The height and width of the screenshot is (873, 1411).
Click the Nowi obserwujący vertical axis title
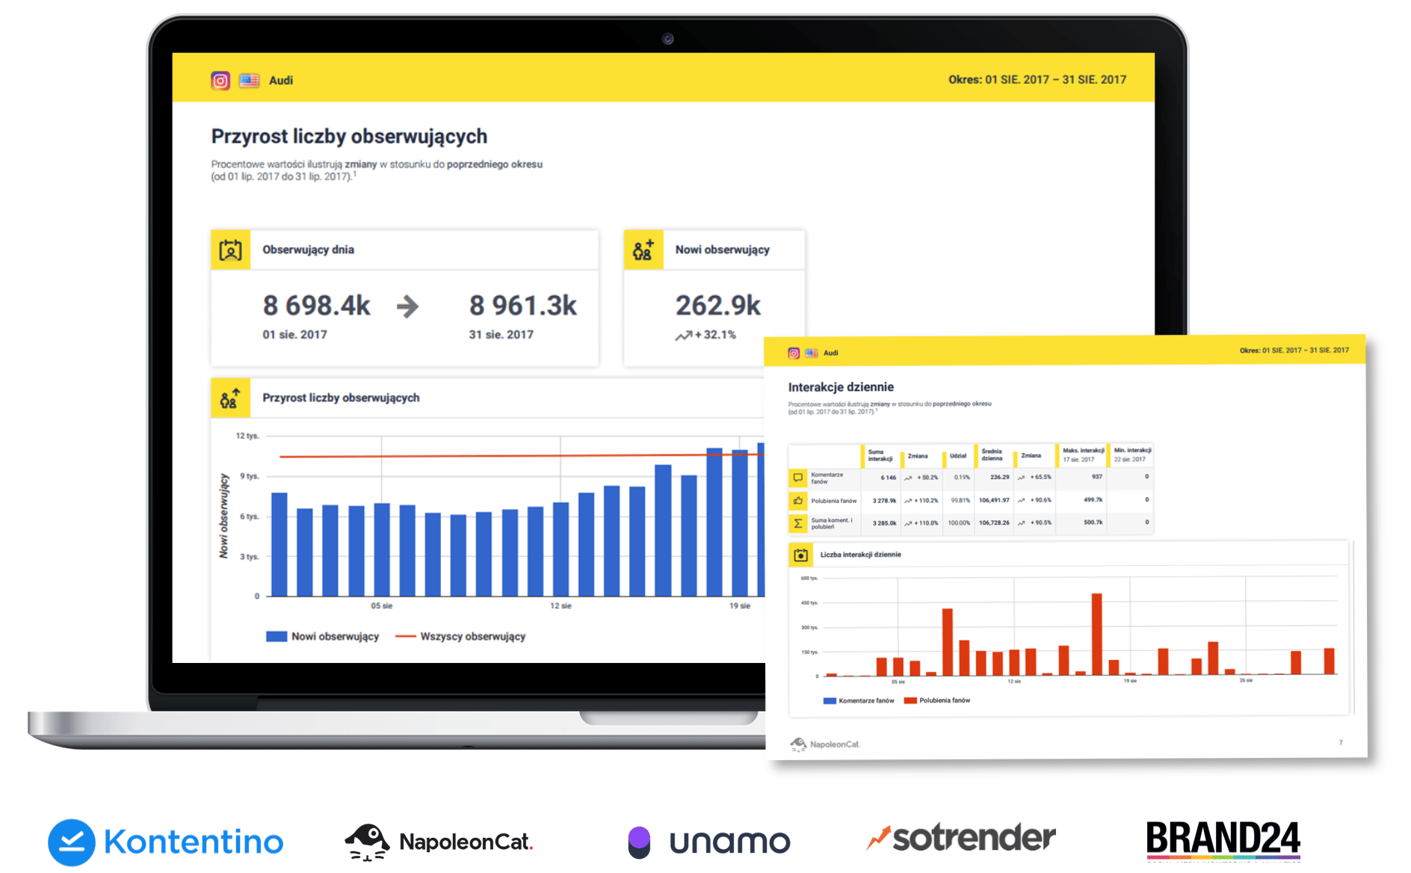pyautogui.click(x=223, y=516)
